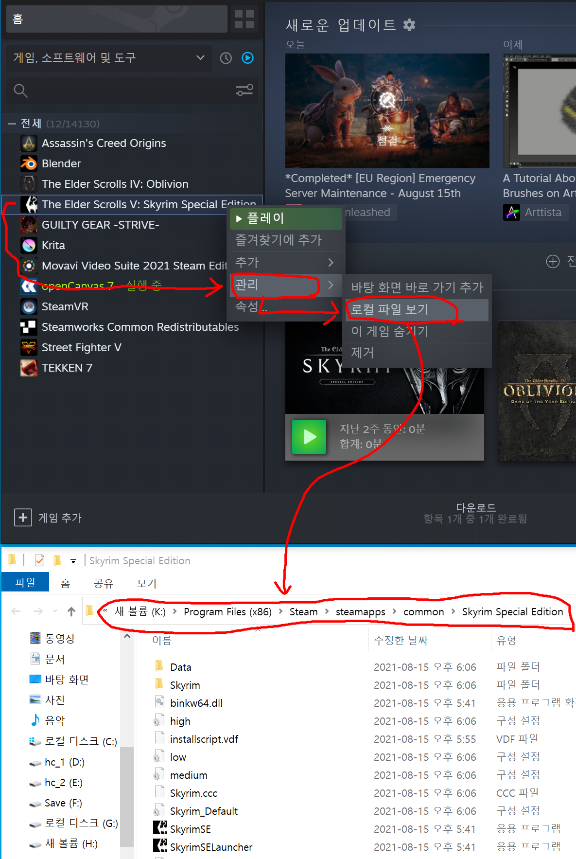This screenshot has width=576, height=859.
Task: Open EU Region maintenance news thumbnail
Action: [387, 111]
